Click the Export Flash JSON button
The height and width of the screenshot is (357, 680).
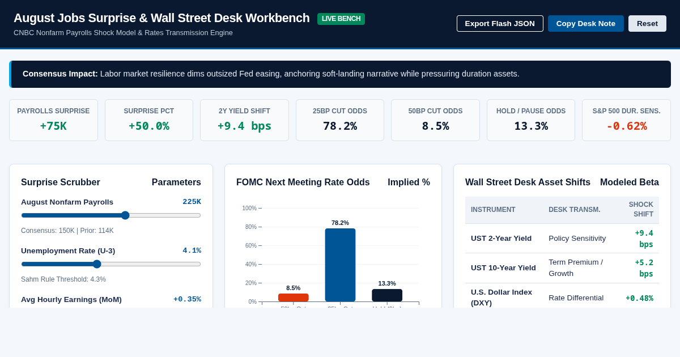(x=500, y=23)
